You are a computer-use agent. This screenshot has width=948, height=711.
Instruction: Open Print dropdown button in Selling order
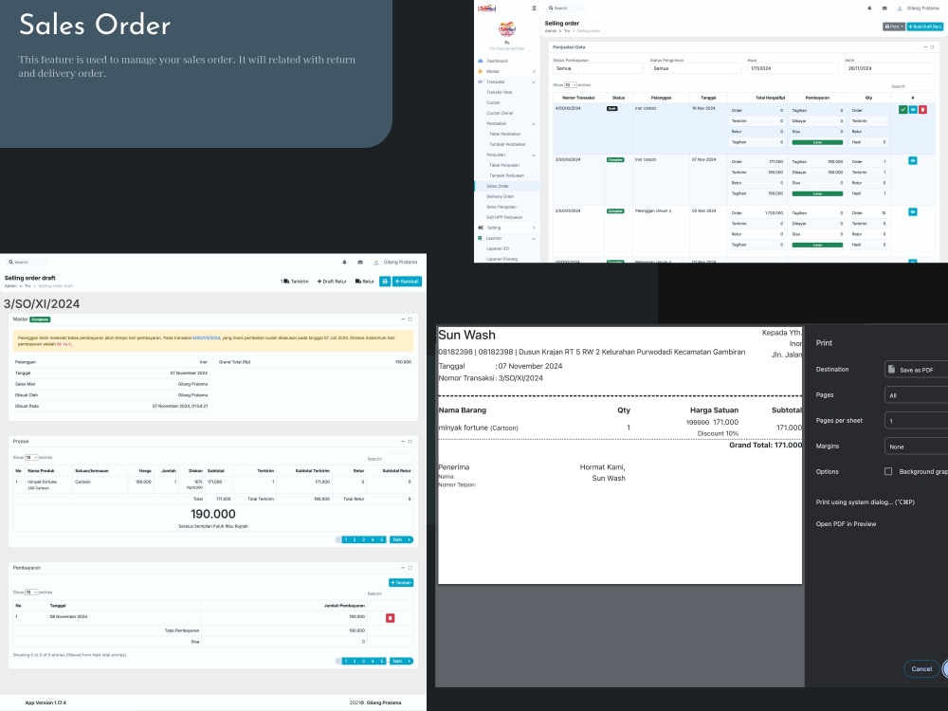[x=894, y=27]
